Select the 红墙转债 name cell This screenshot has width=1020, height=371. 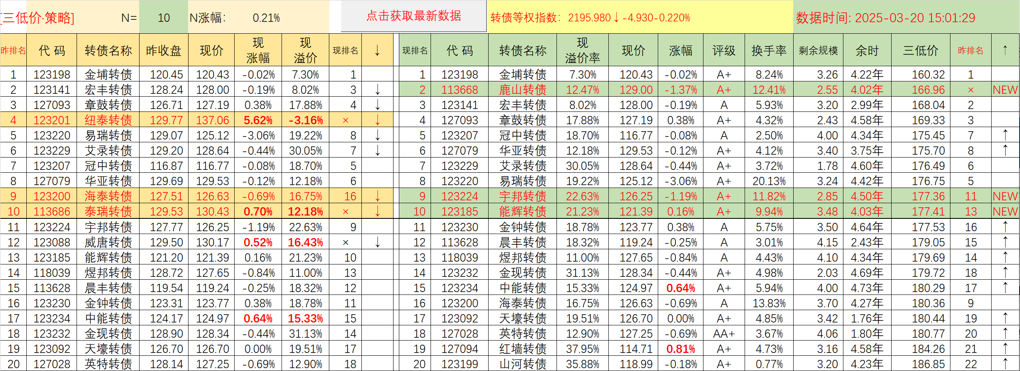(523, 349)
